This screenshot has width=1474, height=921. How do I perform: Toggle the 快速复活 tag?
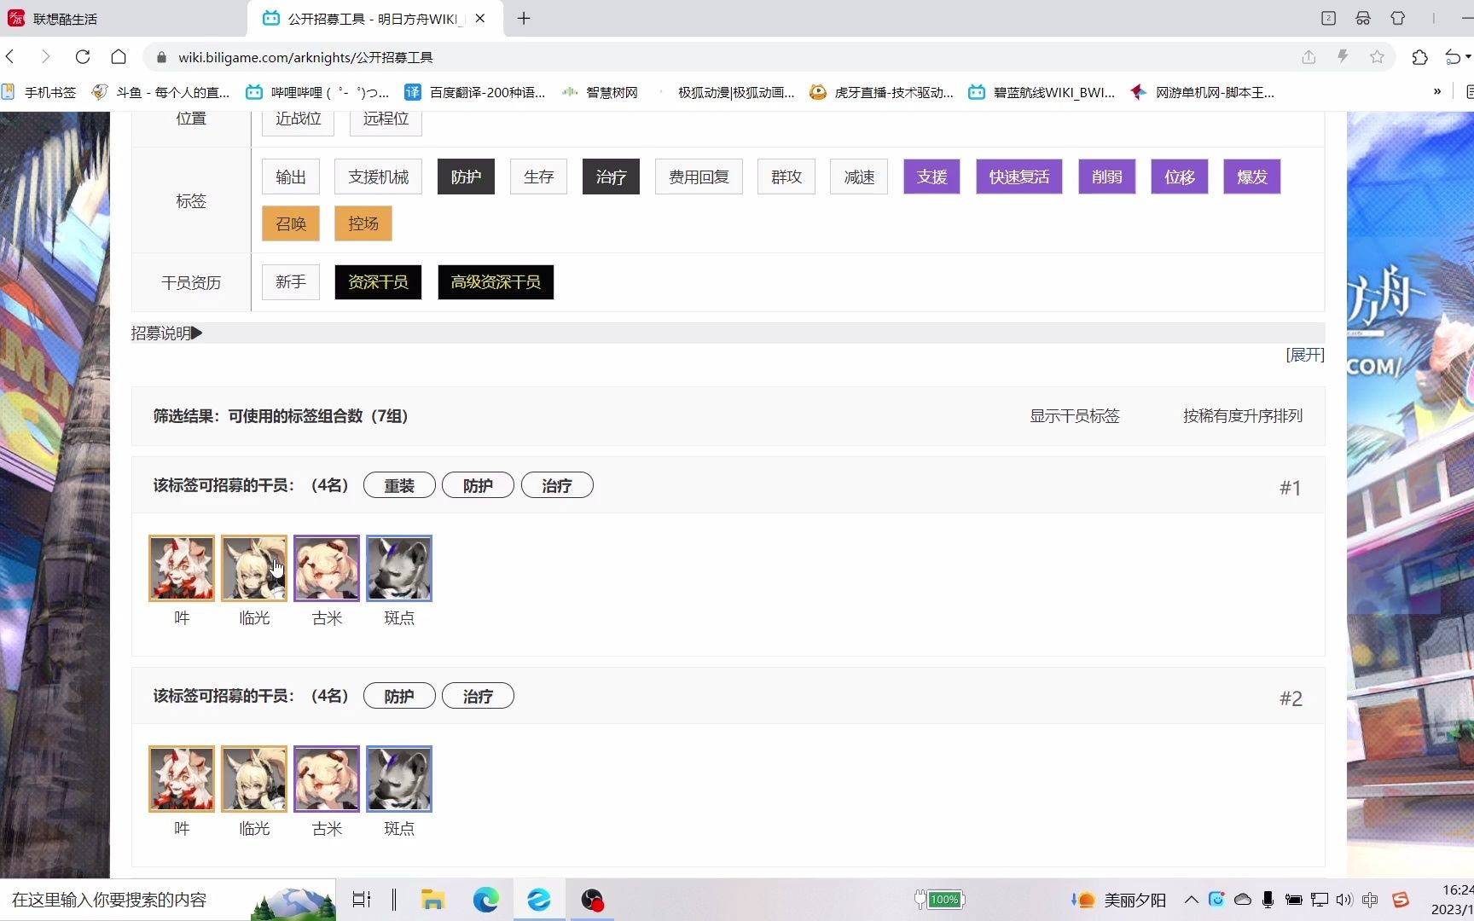point(1019,177)
